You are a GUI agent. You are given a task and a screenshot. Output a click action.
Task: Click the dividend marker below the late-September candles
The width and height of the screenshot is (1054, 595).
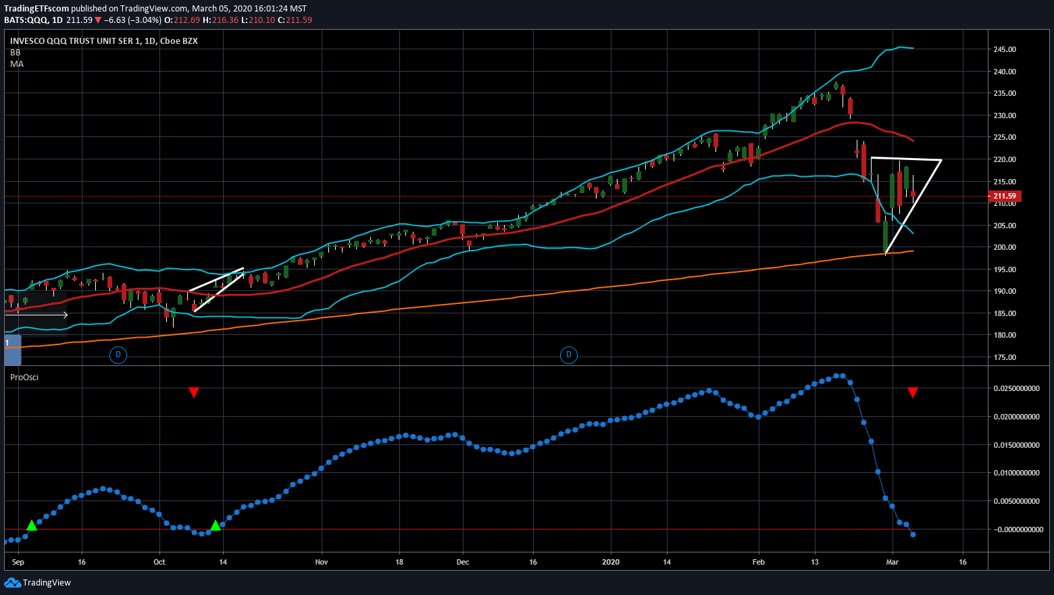coord(118,355)
